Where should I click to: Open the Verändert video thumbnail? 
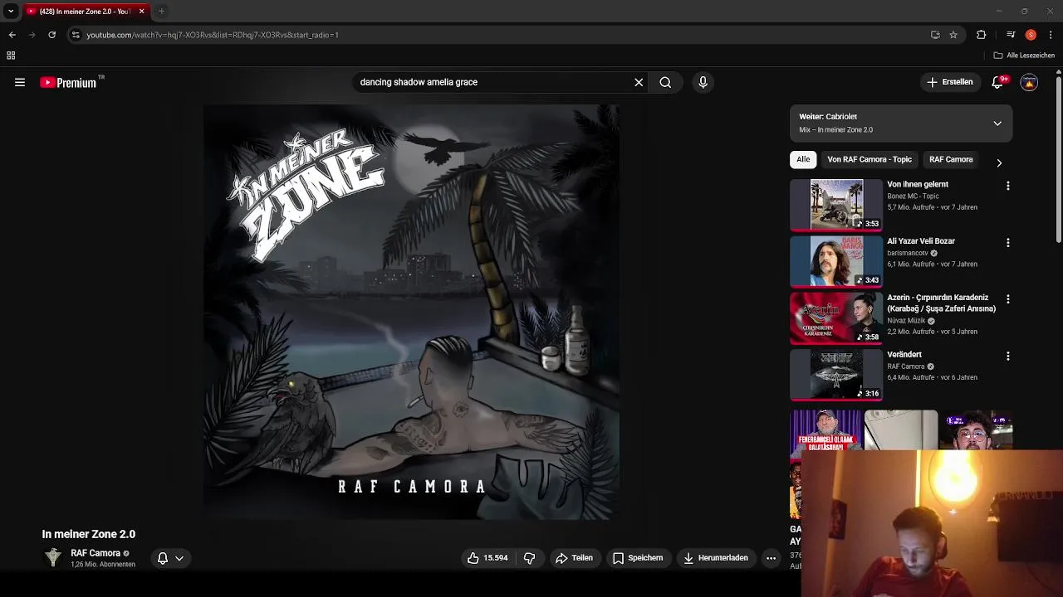836,375
